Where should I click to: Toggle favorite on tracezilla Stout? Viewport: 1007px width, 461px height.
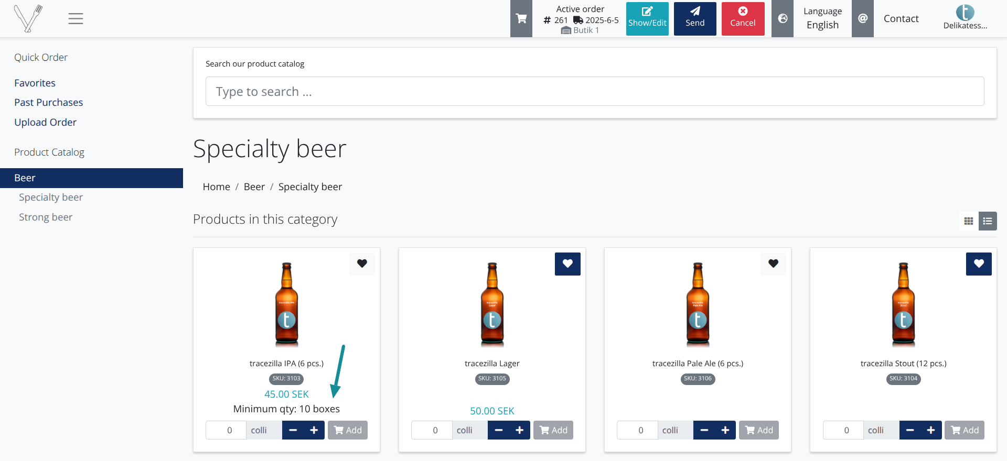click(x=979, y=264)
